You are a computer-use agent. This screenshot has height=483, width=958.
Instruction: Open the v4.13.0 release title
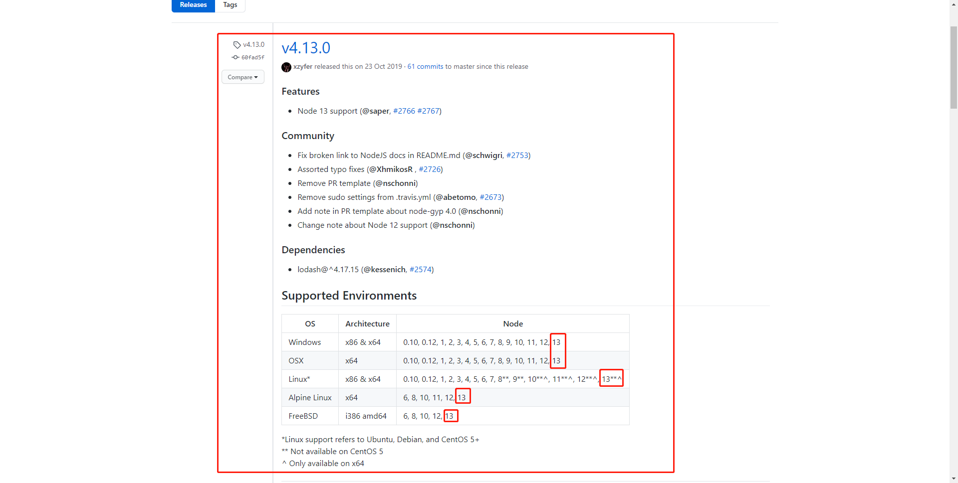(x=306, y=48)
